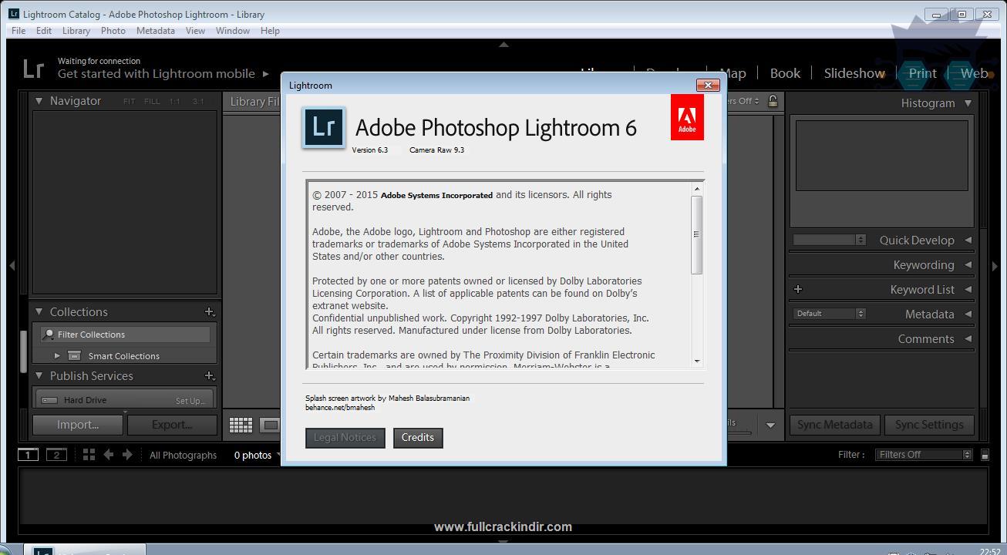Screen dimensions: 1007x555
Task: Open the Window menu
Action: [x=233, y=31]
